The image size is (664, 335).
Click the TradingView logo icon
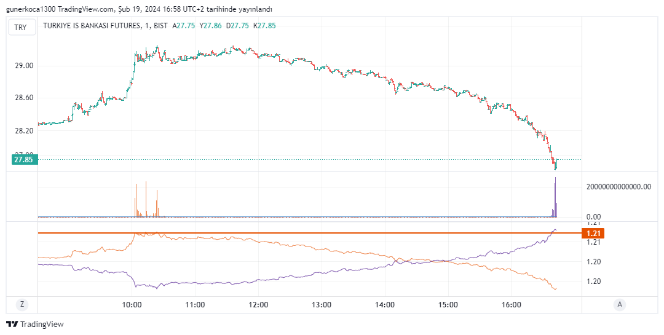12,324
